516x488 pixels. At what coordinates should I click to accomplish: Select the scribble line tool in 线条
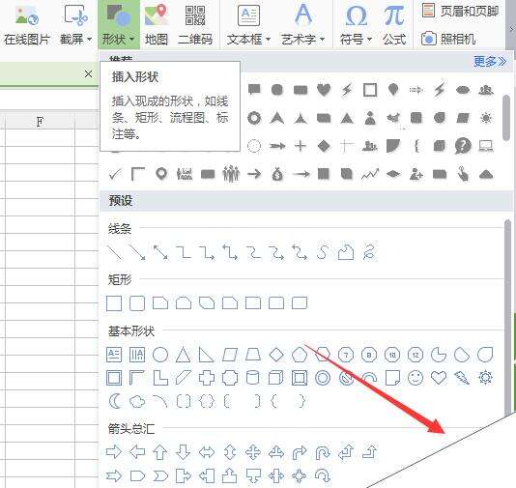(369, 252)
